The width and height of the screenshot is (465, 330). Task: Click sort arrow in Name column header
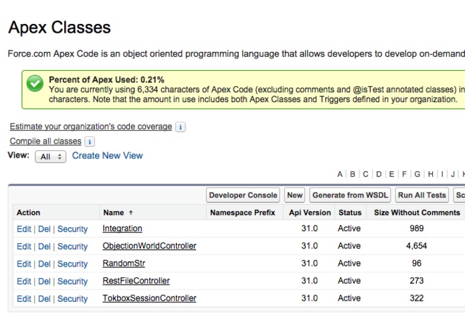point(130,212)
